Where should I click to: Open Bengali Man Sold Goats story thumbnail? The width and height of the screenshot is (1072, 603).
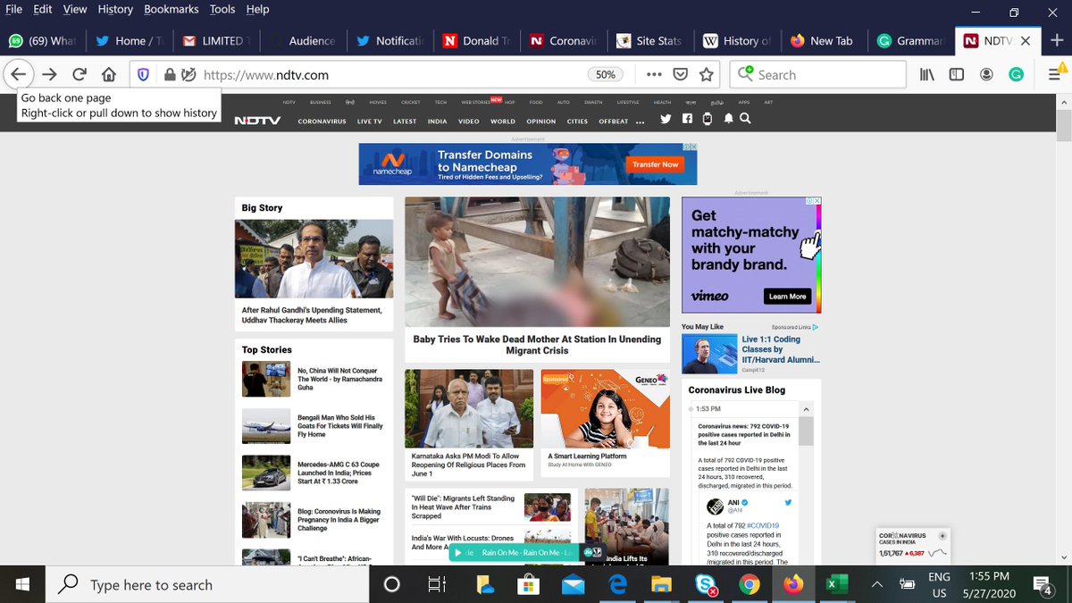click(x=266, y=426)
